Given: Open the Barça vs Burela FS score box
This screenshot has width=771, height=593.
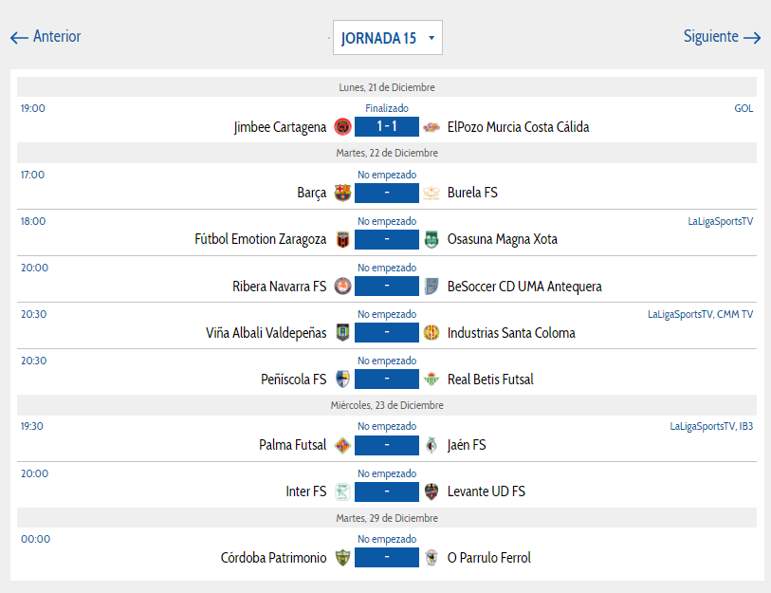Looking at the screenshot, I should click(387, 193).
